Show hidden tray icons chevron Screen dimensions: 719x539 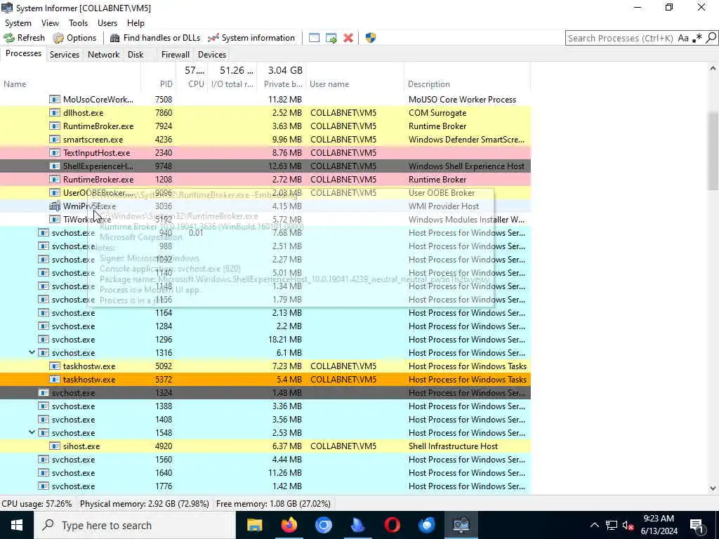click(594, 525)
